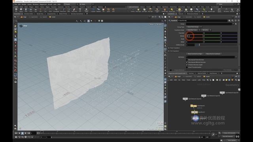Add a Spot Light from the shelf
Viewport: 253px width, 142px height.
(144, 10)
